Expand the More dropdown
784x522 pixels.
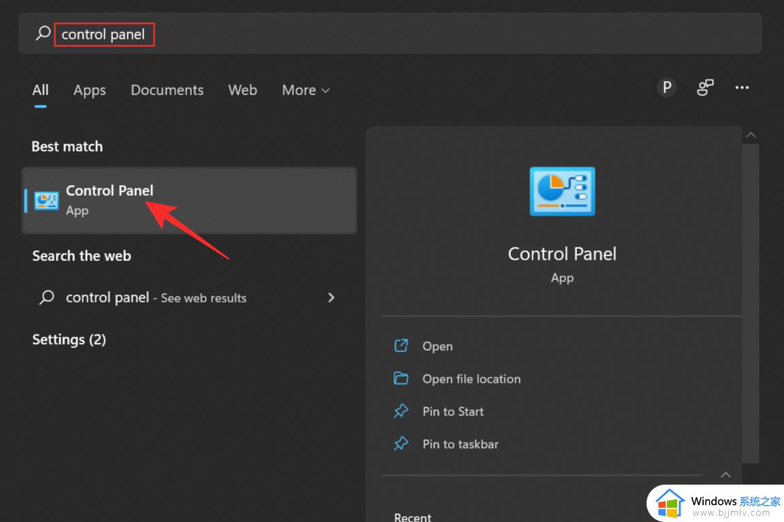coord(306,90)
